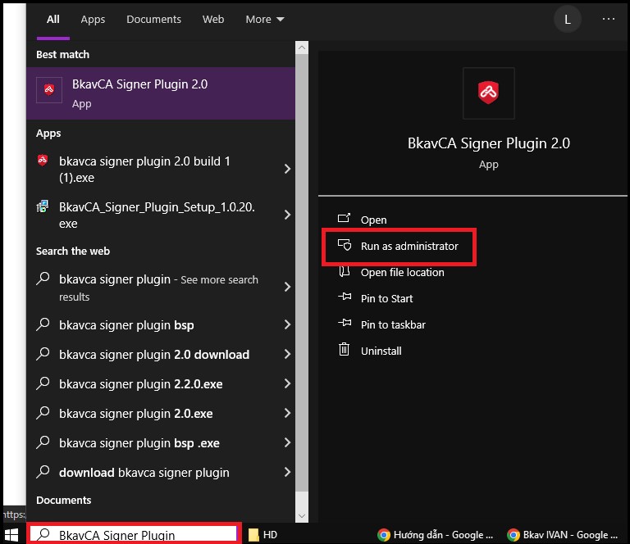Click the Pin to Start pin icon

345,298
